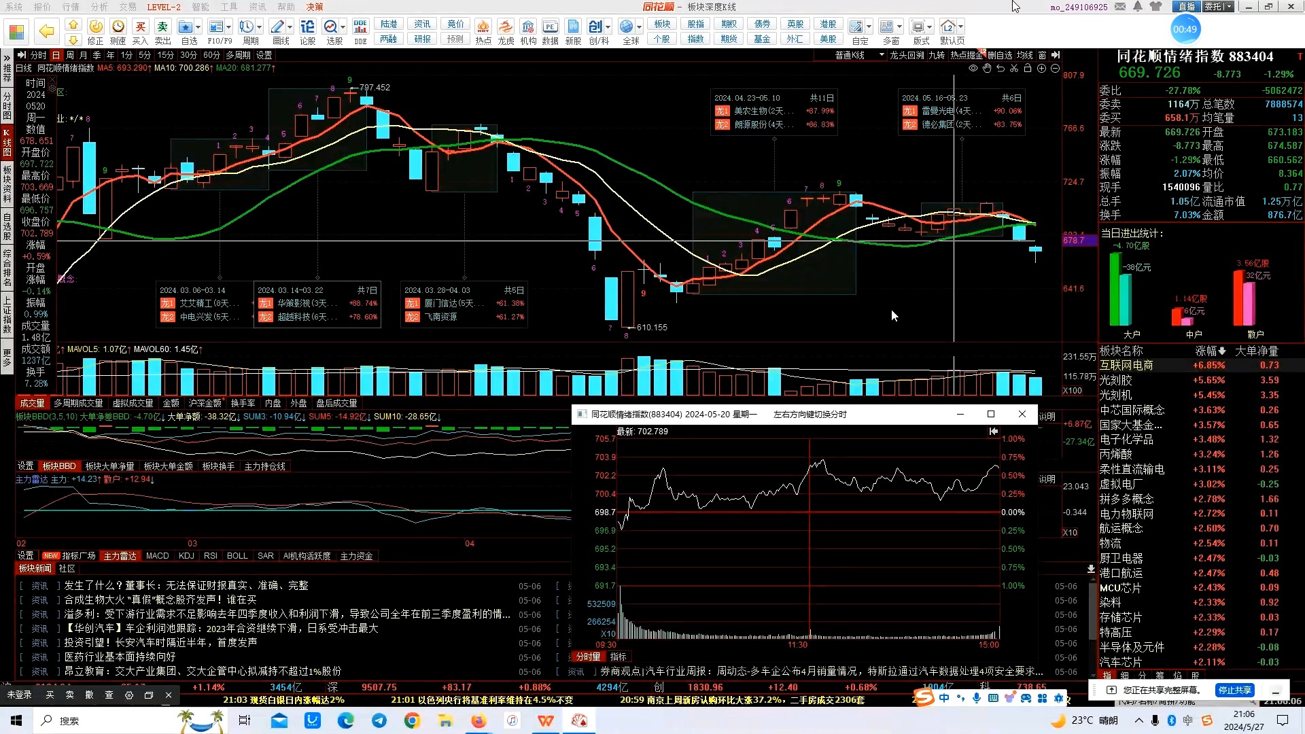This screenshot has height=734, width=1305.
Task: Expand the 画线 dropdown arrow
Action: (290, 27)
